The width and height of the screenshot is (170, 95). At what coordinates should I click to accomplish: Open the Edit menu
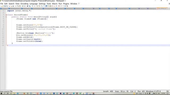point(6,4)
